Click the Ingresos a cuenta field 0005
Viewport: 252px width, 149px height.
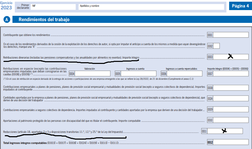coord(138,74)
